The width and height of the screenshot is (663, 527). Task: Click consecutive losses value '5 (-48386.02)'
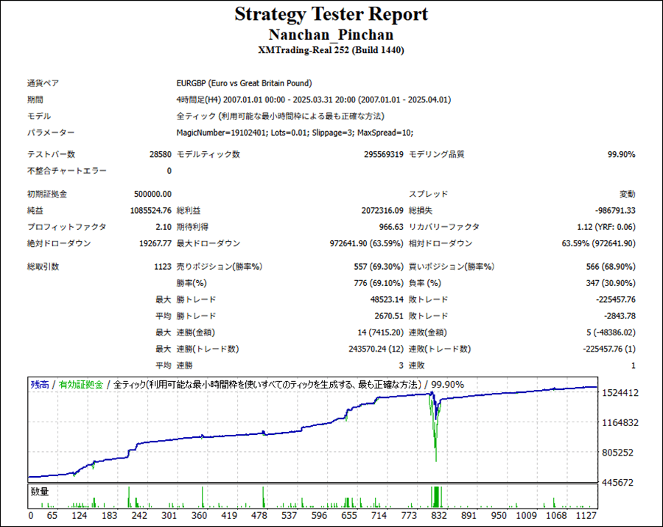point(611,333)
